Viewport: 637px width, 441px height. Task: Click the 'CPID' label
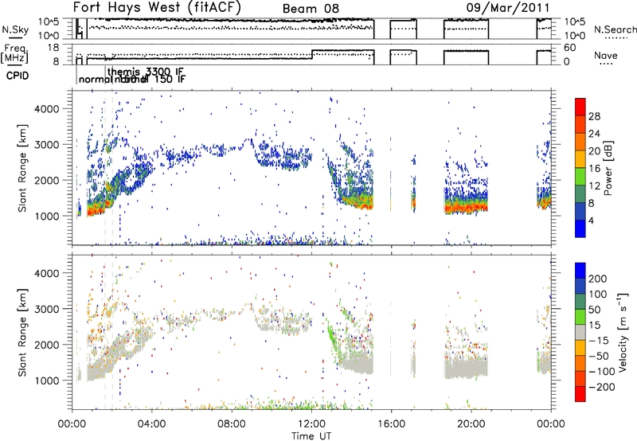(x=18, y=76)
